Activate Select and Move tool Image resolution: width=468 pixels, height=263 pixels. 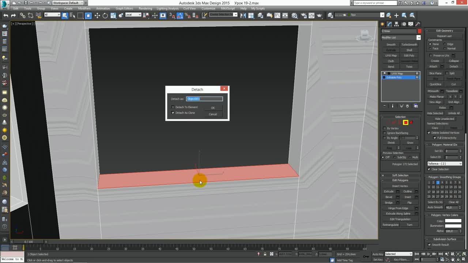tap(97, 15)
